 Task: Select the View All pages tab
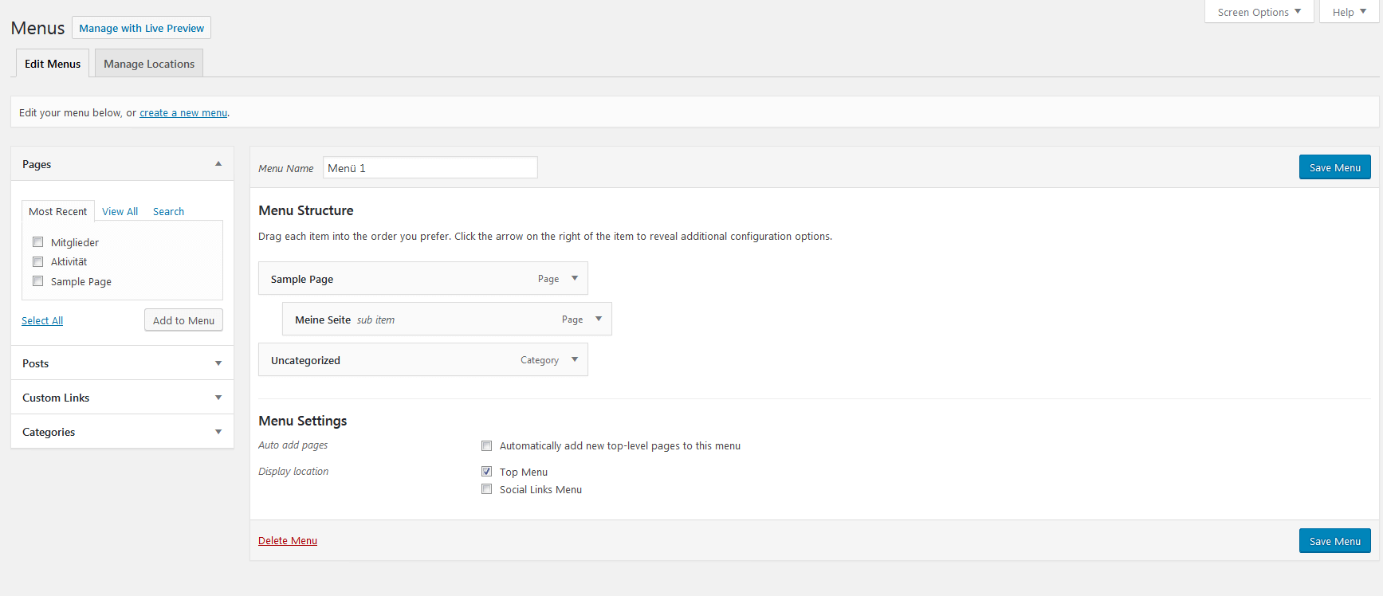click(120, 211)
